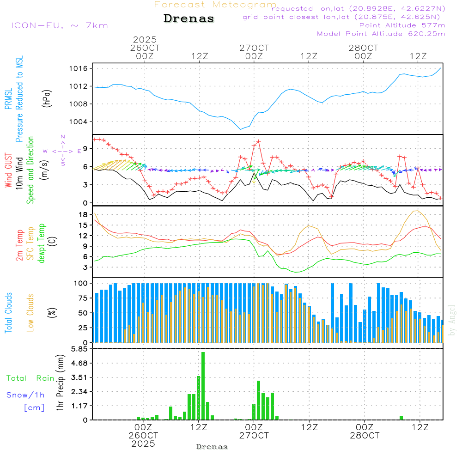Click the '28OCT 00Z' label on bottom axis
The width and height of the screenshot is (462, 462).
tap(364, 431)
